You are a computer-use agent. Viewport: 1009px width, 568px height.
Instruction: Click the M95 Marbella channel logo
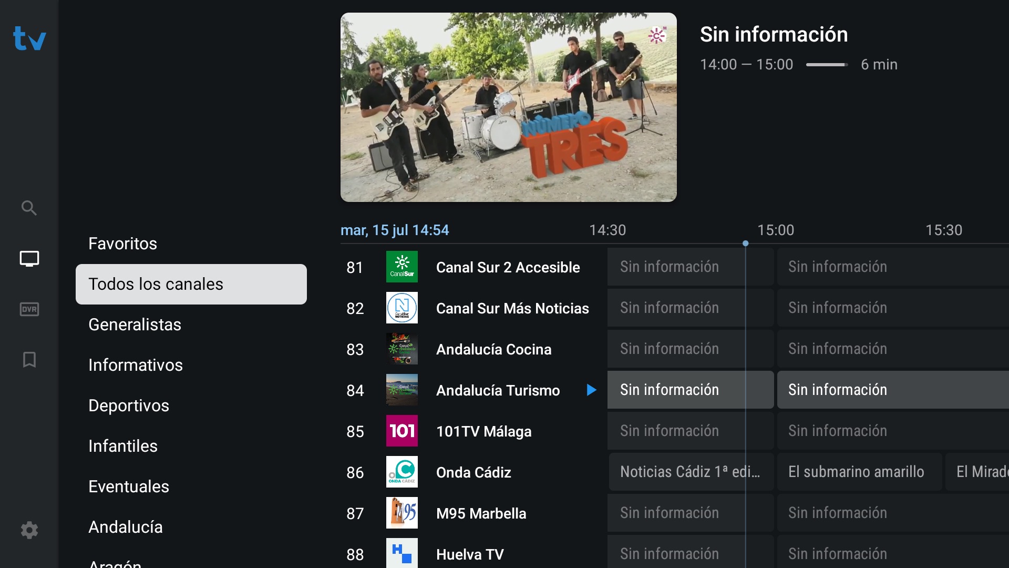coord(402,513)
